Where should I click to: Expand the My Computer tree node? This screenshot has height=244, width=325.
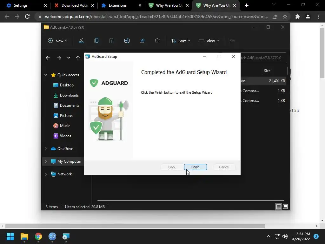[x=46, y=161]
